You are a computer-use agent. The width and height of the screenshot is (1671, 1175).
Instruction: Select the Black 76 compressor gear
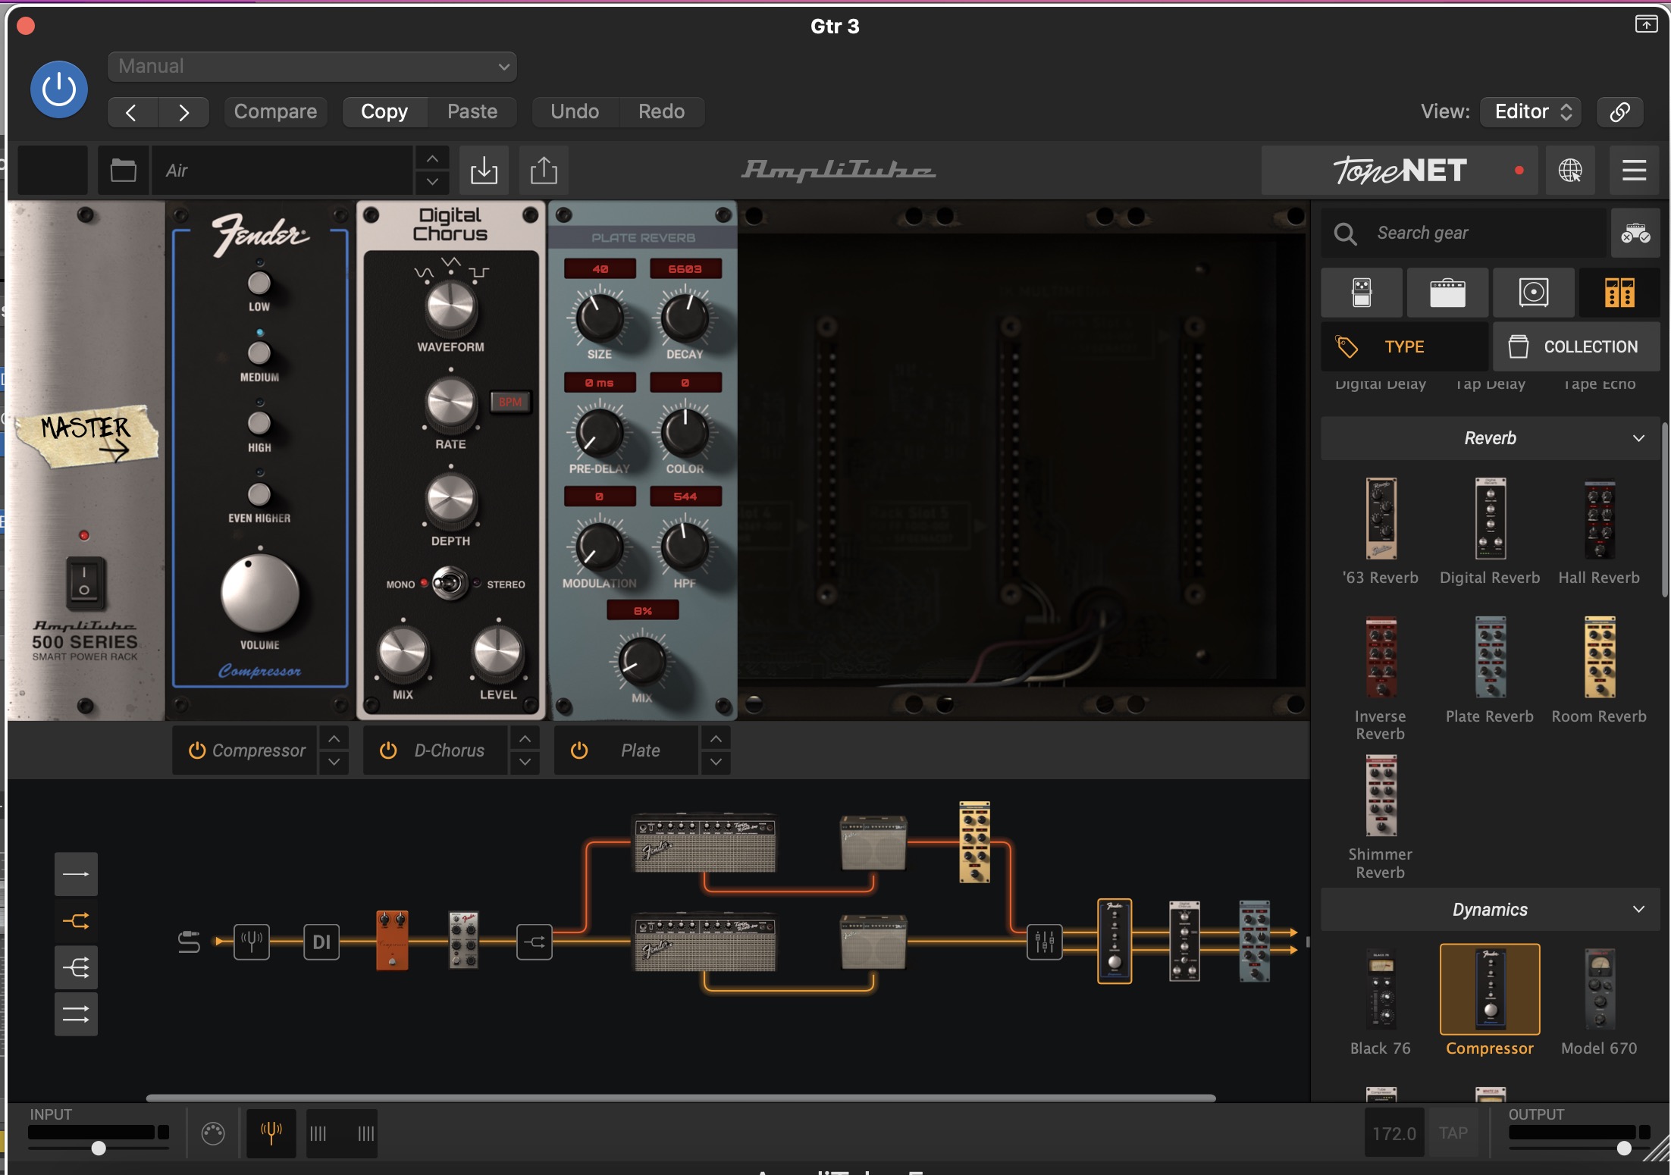pos(1381,1001)
